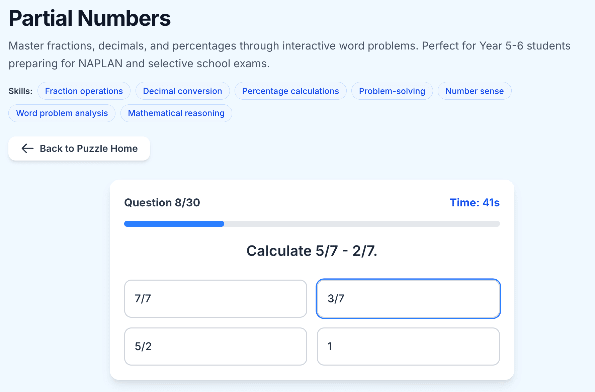
Task: Click the question text Calculate 5/7 - 2/7
Action: [313, 251]
